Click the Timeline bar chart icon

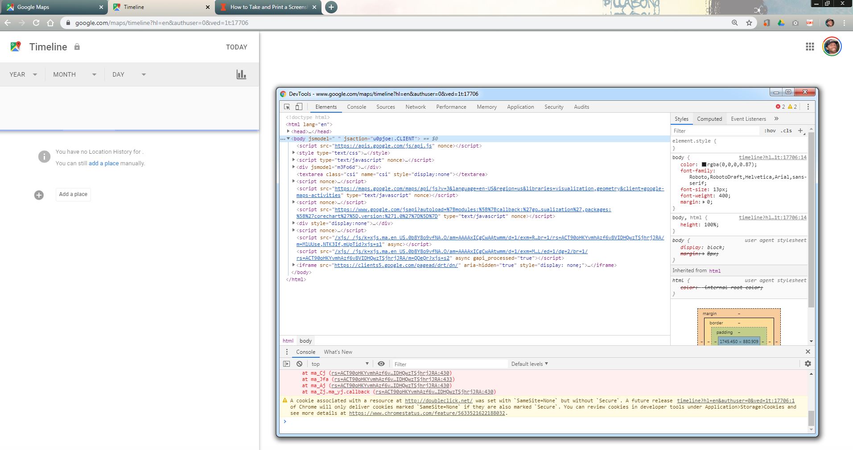coord(241,74)
